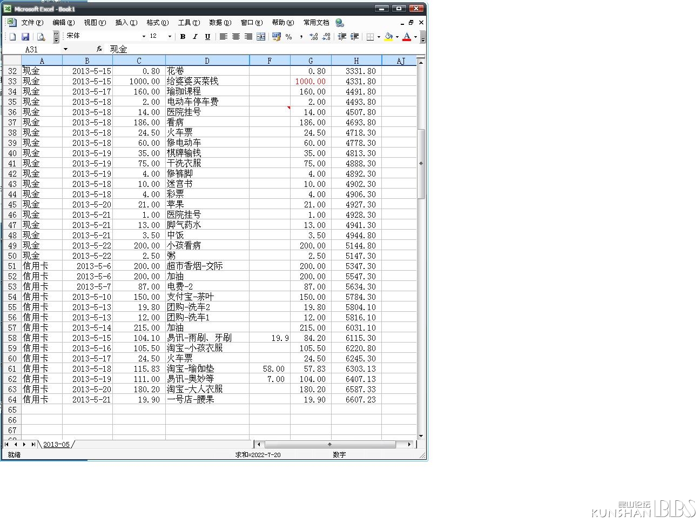Increase cell indent

pos(354,37)
